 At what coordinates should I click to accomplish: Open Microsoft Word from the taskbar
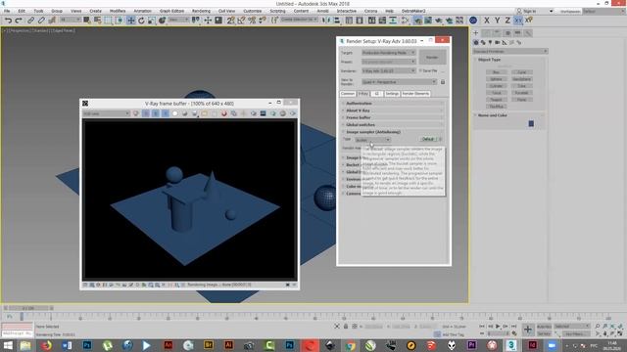[x=67, y=345]
